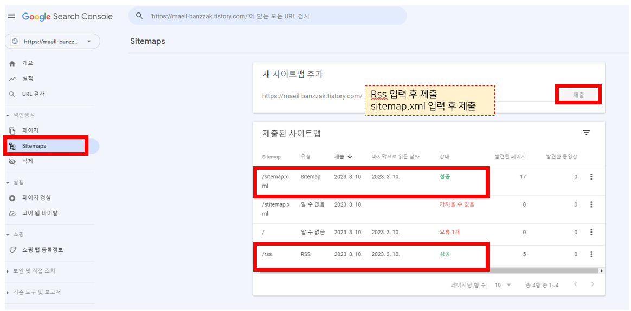Click the 제출 submit button
Screen dimensions: 631x311
[x=578, y=95]
